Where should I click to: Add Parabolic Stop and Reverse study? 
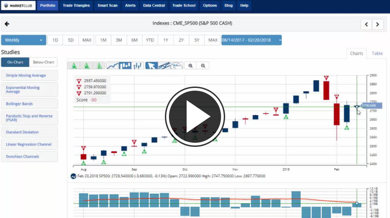[x=29, y=118]
